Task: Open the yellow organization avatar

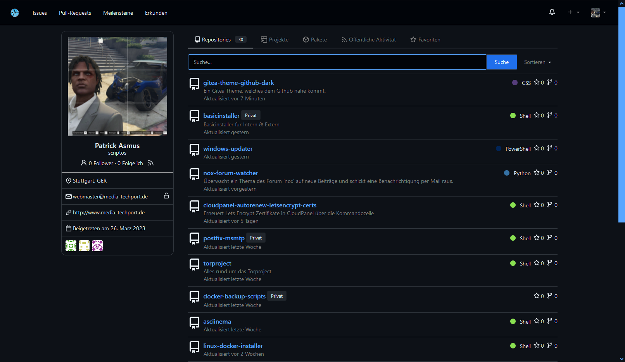Action: [x=84, y=246]
